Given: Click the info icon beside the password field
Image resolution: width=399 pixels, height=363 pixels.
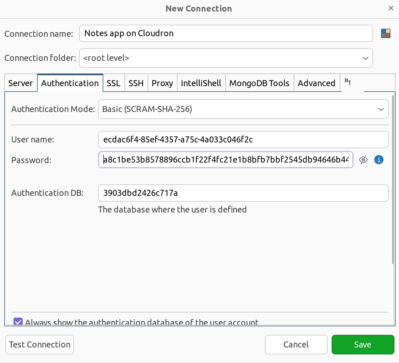Looking at the screenshot, I should [x=379, y=160].
